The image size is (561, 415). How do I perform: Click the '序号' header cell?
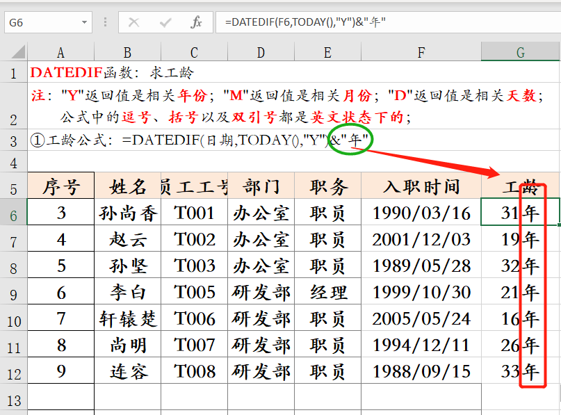click(x=60, y=186)
